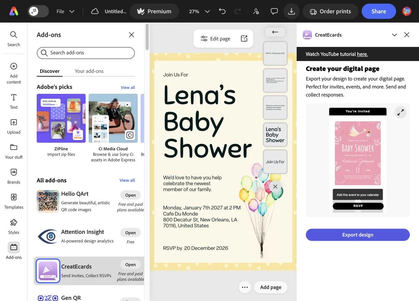Open the ZIPline add-on thumbnail
This screenshot has width=419, height=301.
61,118
